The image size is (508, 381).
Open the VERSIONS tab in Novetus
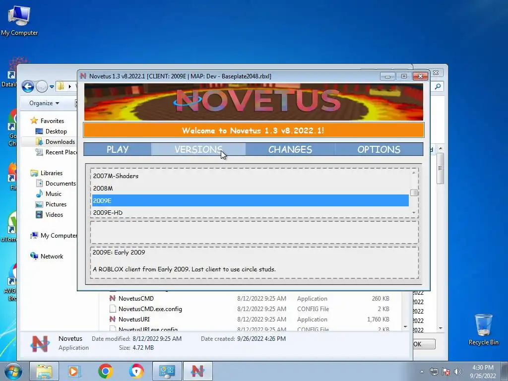click(x=198, y=149)
